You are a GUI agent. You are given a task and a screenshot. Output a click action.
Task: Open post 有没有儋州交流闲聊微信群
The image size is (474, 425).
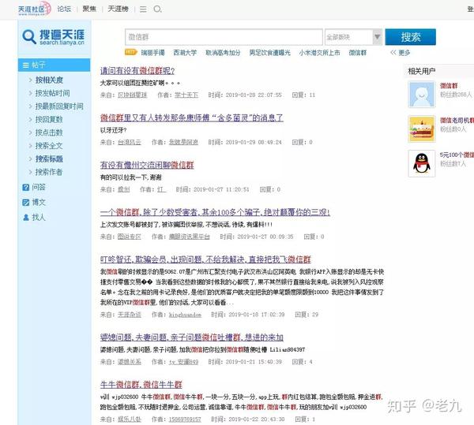pyautogui.click(x=147, y=165)
